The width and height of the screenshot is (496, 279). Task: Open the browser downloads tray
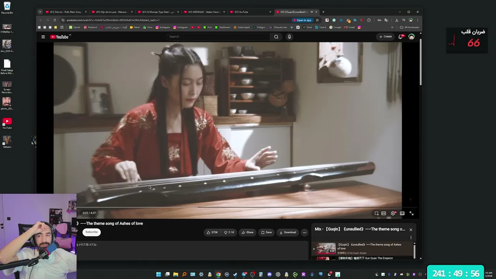396,20
